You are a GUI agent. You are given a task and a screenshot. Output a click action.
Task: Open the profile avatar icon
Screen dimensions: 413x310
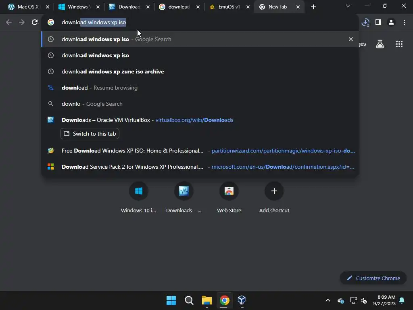point(391,23)
